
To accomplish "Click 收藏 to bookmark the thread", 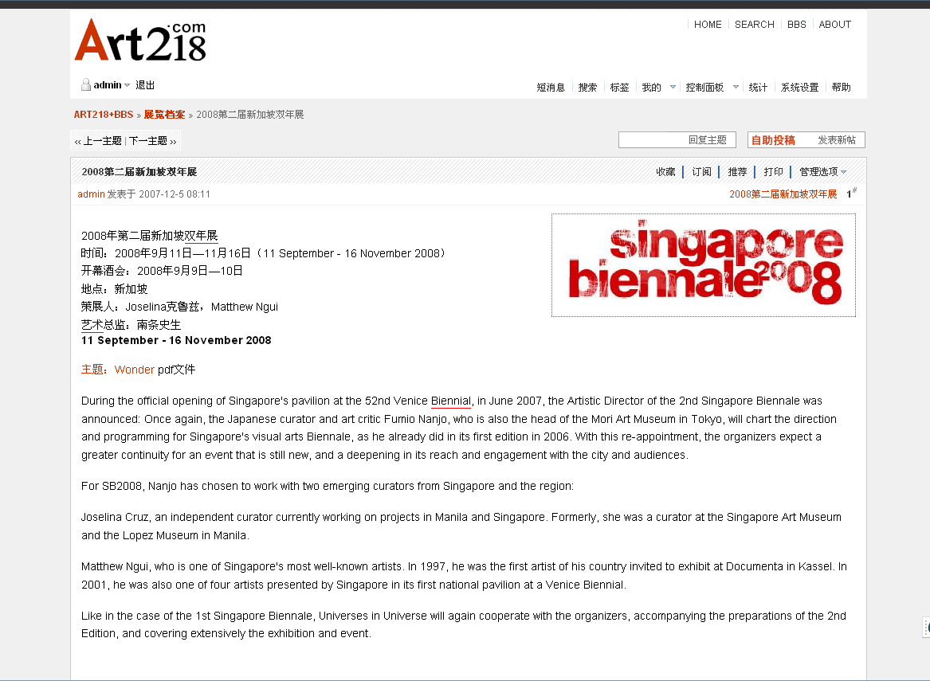I will click(665, 172).
